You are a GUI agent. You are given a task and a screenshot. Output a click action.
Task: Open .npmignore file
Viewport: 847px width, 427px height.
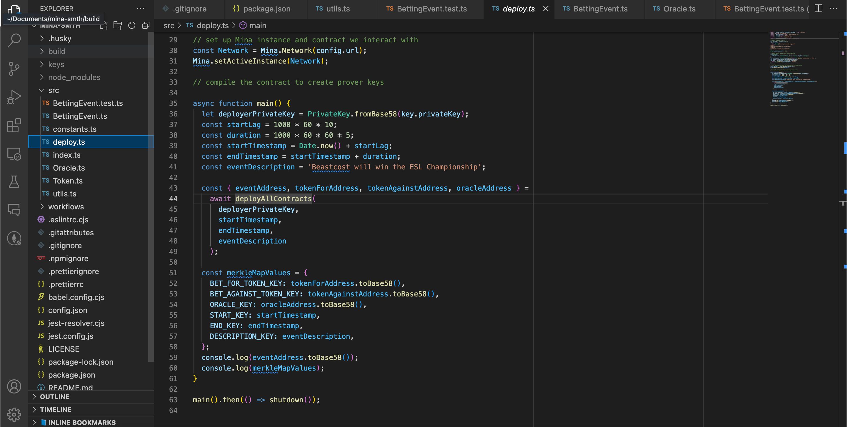(x=91, y=258)
